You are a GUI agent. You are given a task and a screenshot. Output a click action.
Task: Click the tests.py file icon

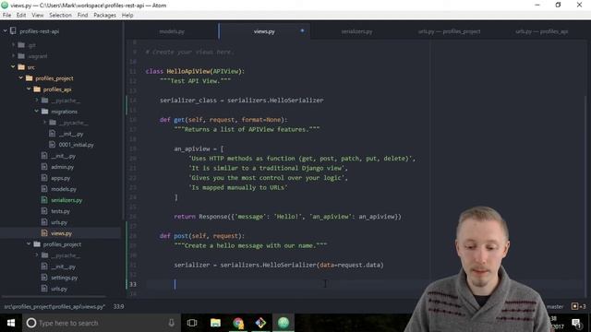coord(44,211)
